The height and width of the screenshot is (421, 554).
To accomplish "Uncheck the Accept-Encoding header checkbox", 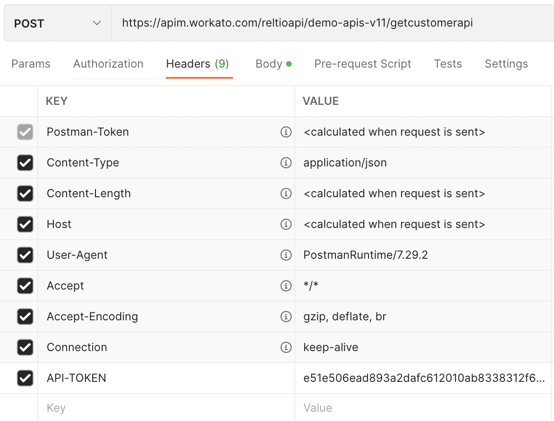I will click(x=25, y=317).
